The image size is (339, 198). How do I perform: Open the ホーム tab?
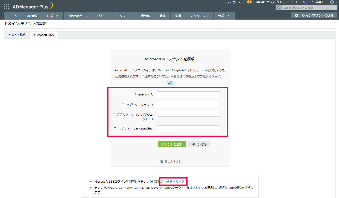pos(13,16)
